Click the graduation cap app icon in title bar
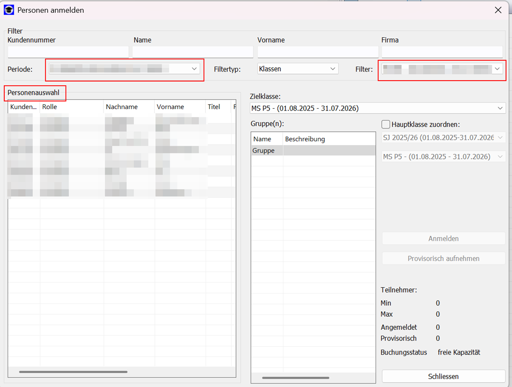 coord(9,10)
